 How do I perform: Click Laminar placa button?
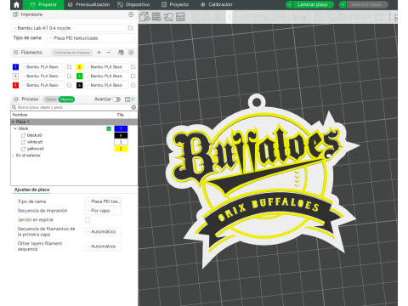point(313,4)
